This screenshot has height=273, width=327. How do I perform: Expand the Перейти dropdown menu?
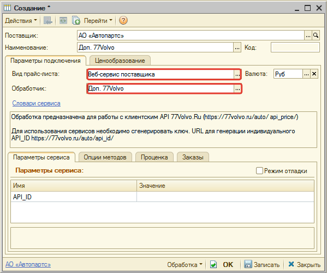(x=98, y=20)
